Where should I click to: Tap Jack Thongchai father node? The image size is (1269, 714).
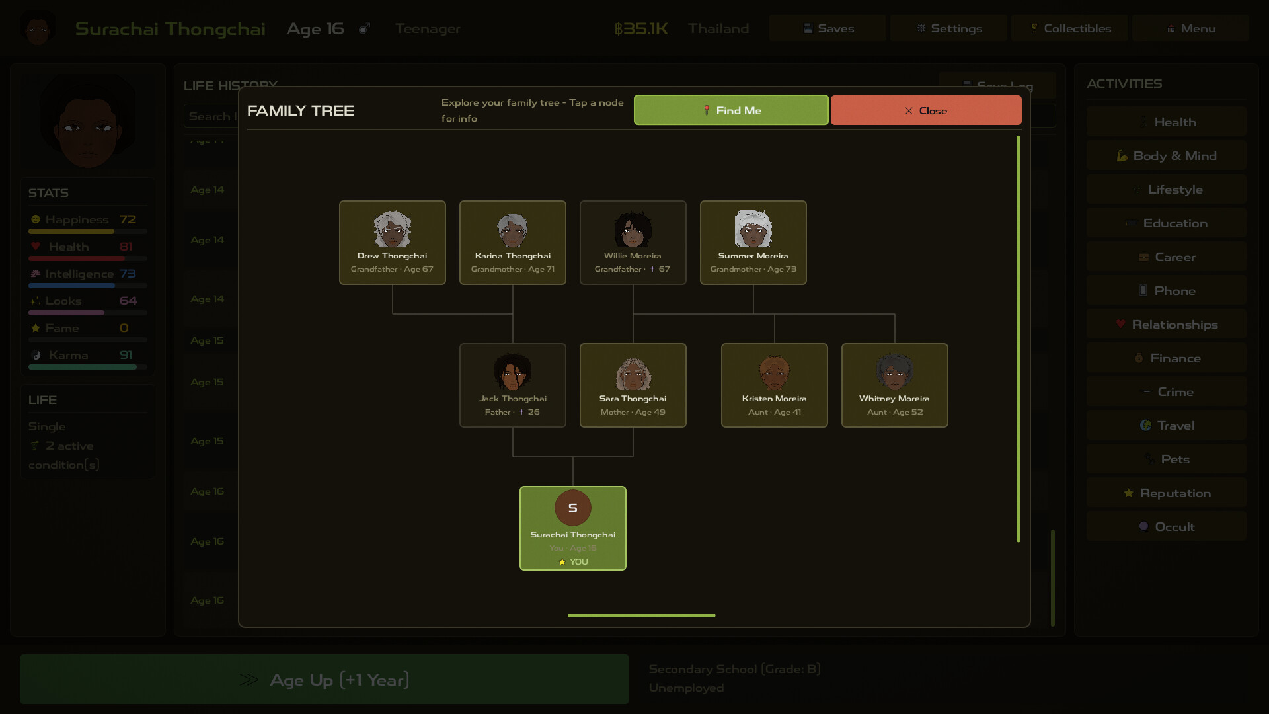(513, 385)
